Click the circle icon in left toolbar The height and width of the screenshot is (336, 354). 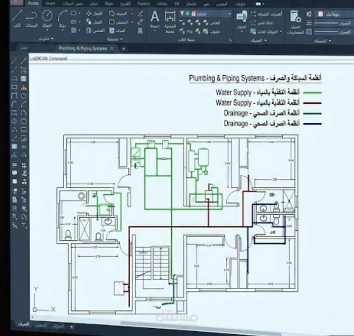click(x=24, y=96)
